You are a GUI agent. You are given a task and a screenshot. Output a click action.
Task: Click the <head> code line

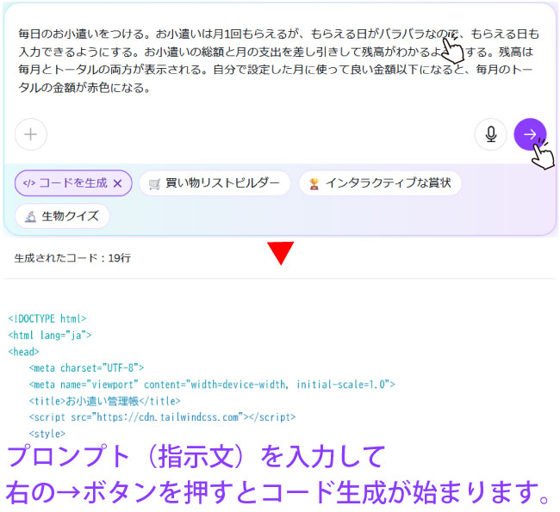(23, 351)
